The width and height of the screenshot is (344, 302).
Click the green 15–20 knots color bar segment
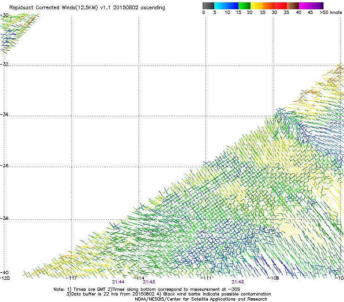coord(245,6)
